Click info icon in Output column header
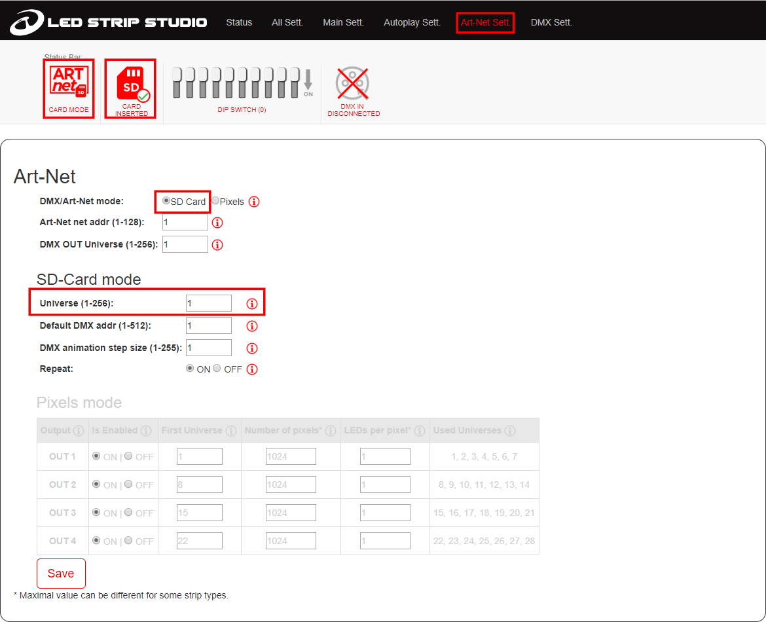This screenshot has width=766, height=622. [x=78, y=430]
